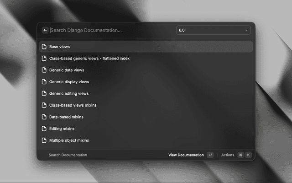Select the Base views entry
Screen dimensions: 292x183
point(59,47)
